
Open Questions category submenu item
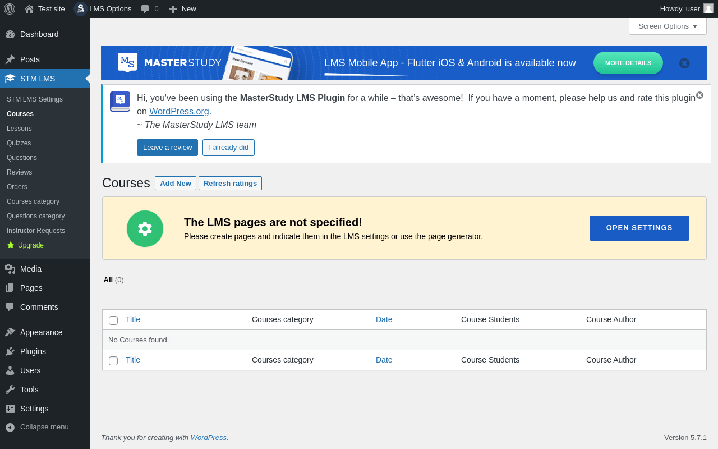click(x=36, y=216)
